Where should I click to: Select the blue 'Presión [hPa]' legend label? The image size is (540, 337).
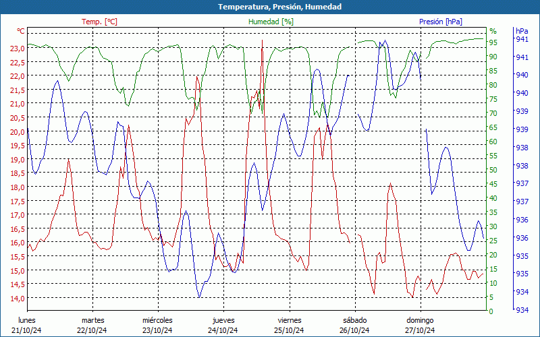pos(441,22)
